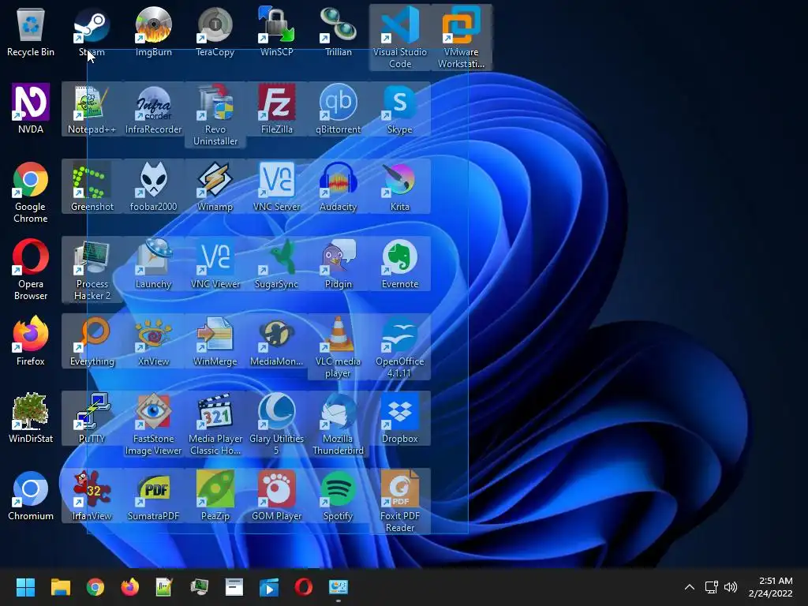808x606 pixels.
Task: Select the TeraCopy desktop shortcut
Action: pyautogui.click(x=215, y=32)
